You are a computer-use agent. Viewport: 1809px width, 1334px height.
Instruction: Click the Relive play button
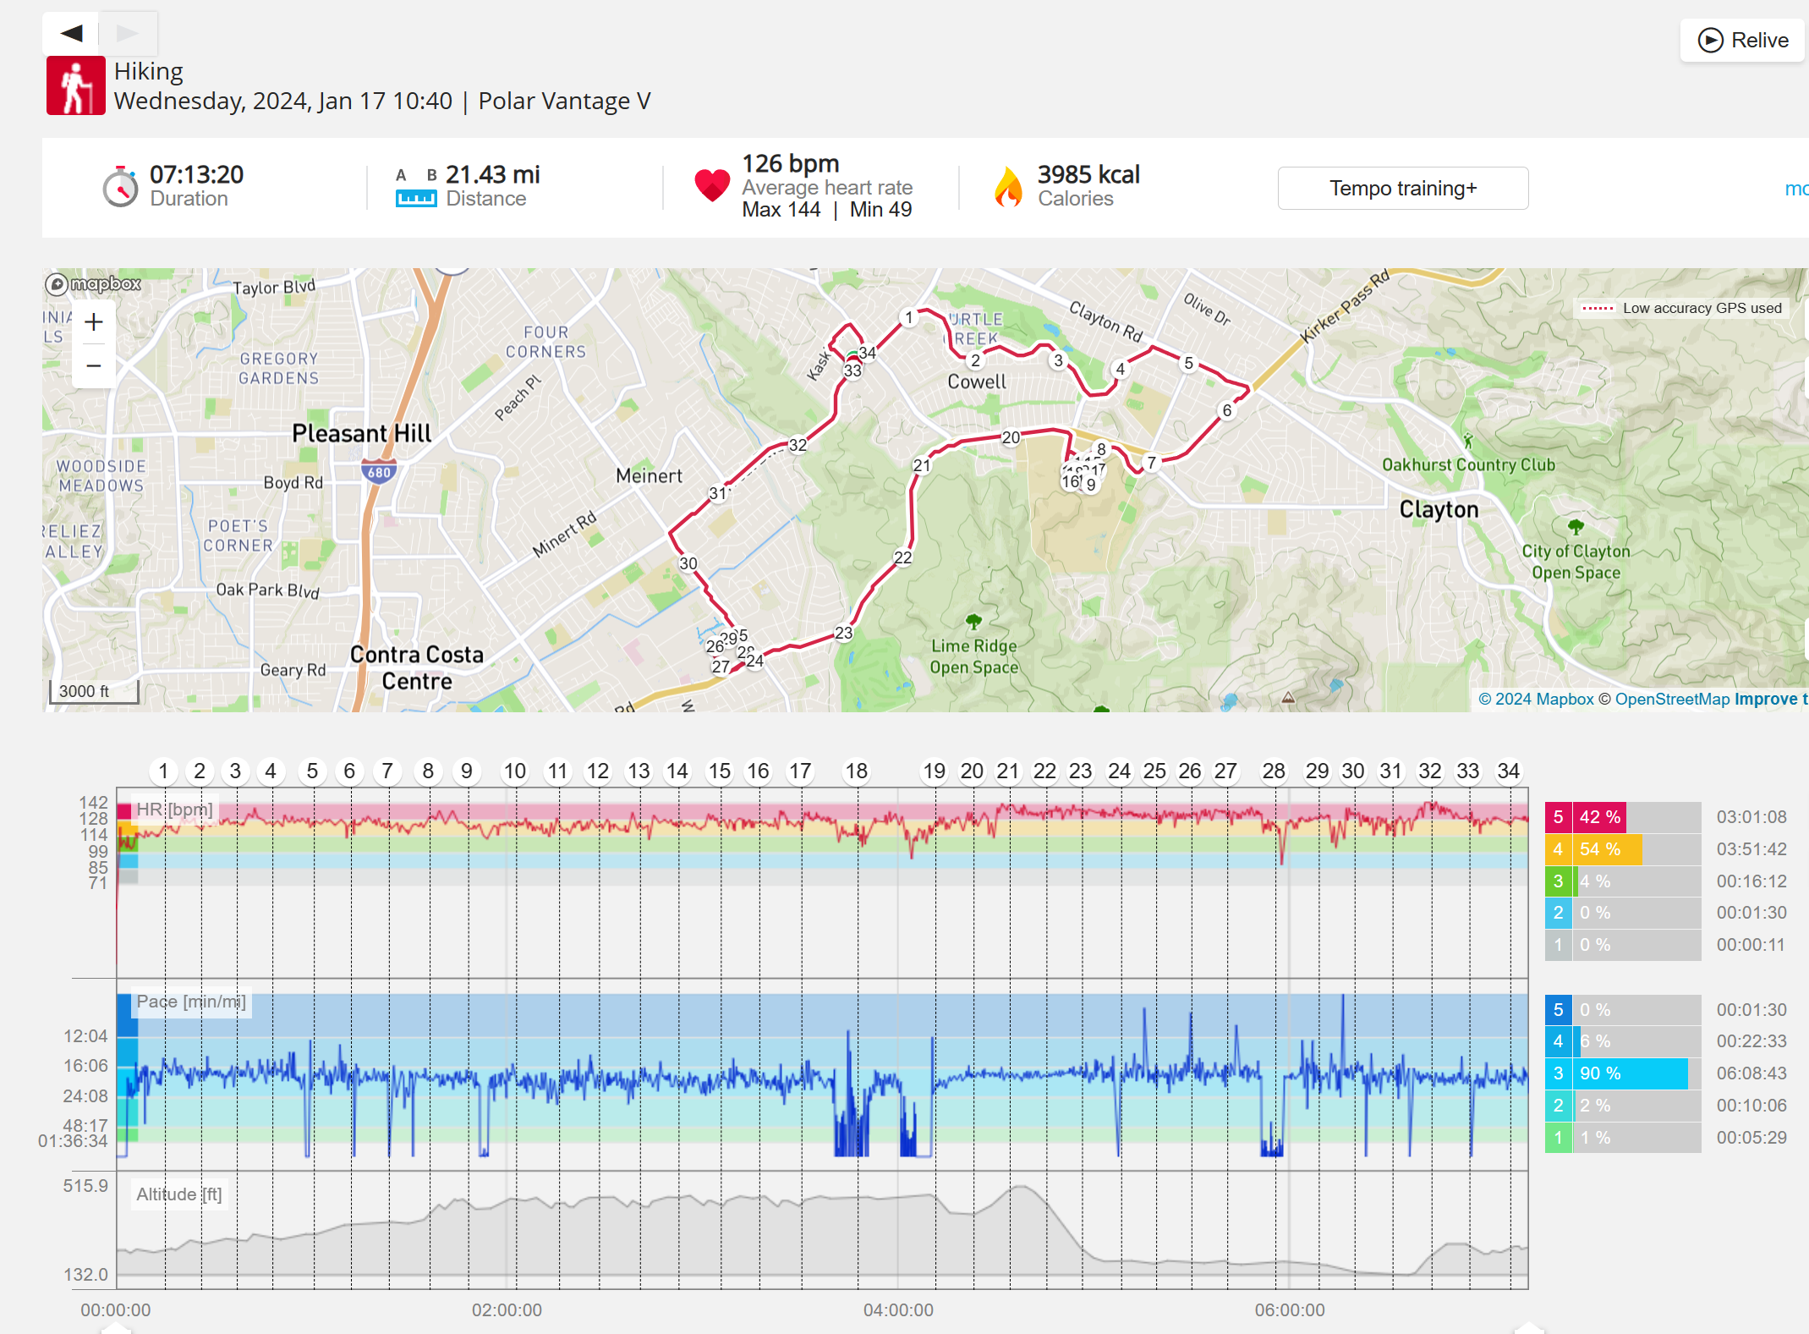(1743, 40)
